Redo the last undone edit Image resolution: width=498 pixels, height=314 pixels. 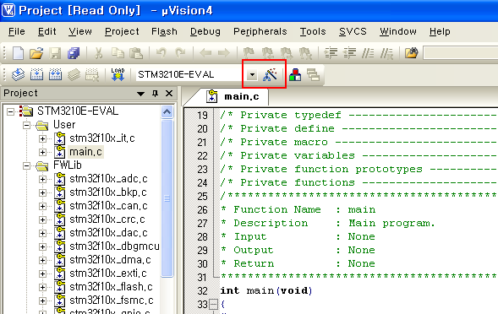click(x=180, y=53)
